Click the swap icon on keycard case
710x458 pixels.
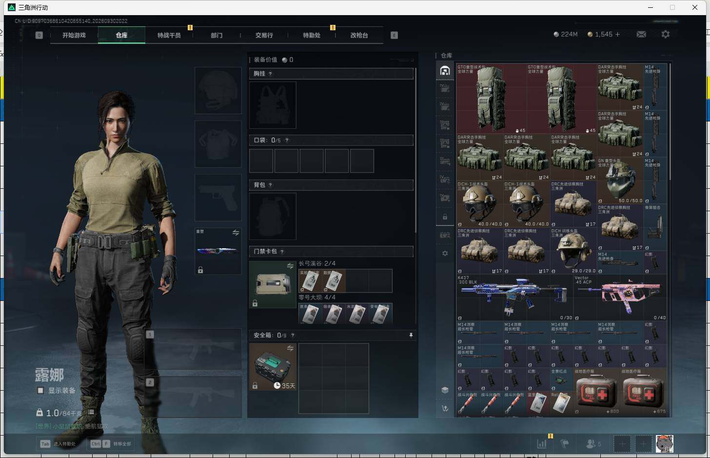290,266
